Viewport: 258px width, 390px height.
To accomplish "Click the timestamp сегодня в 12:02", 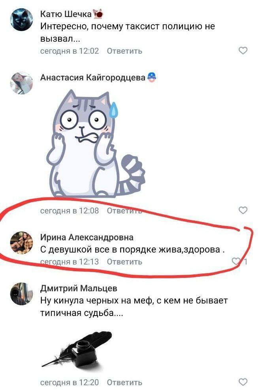I will (70, 51).
